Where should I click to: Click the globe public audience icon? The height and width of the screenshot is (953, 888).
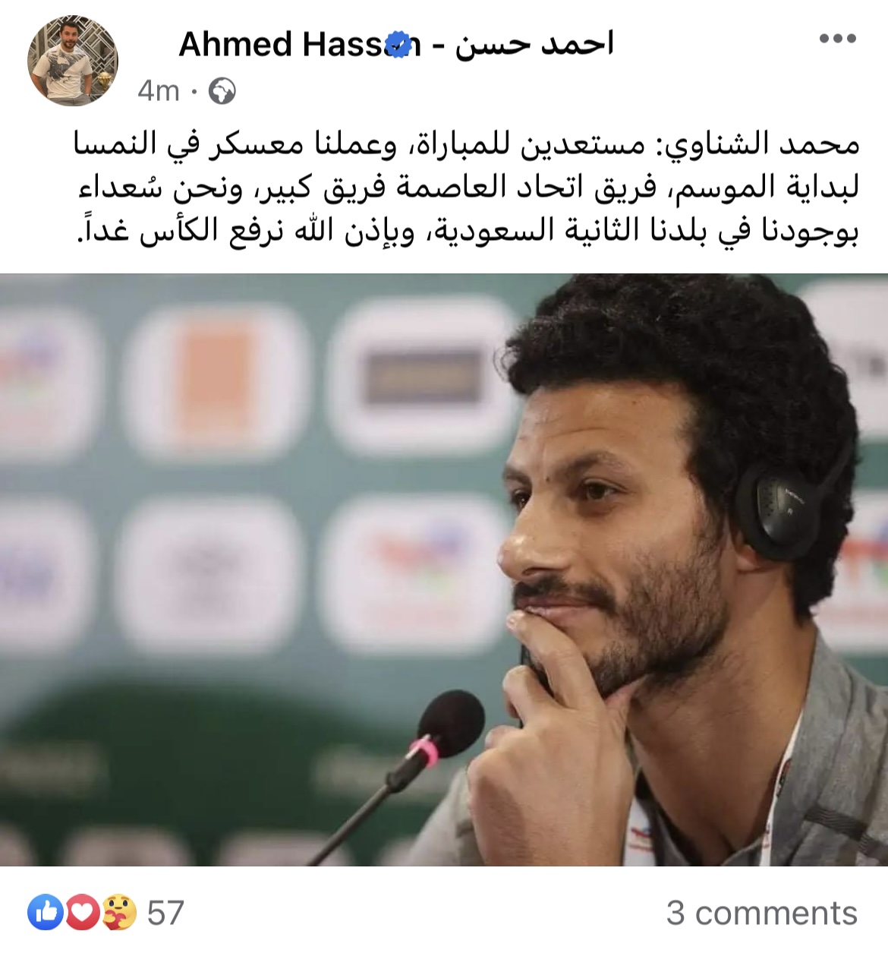[x=222, y=91]
